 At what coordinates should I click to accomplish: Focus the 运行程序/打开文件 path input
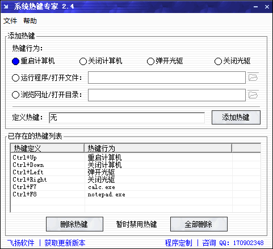tap(167, 78)
